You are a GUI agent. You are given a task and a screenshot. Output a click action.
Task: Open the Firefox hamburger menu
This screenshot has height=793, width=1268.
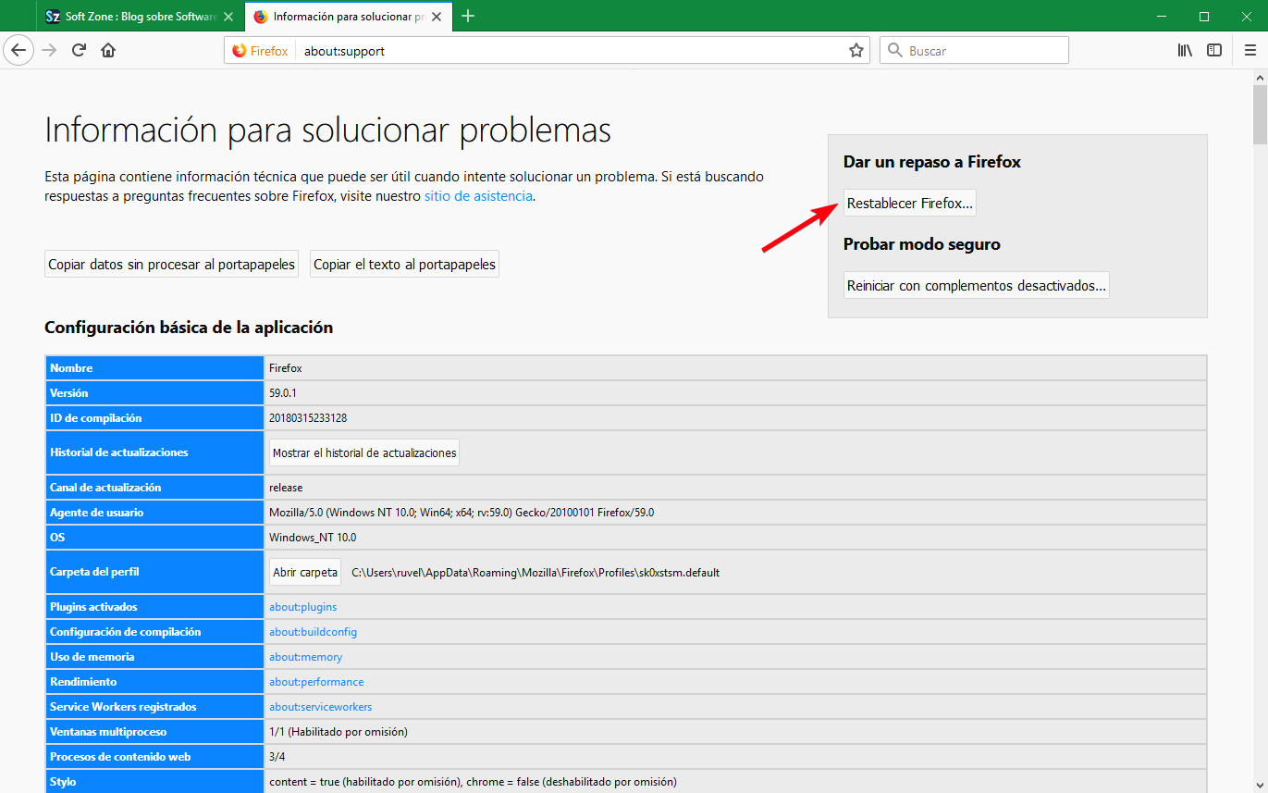click(x=1250, y=50)
